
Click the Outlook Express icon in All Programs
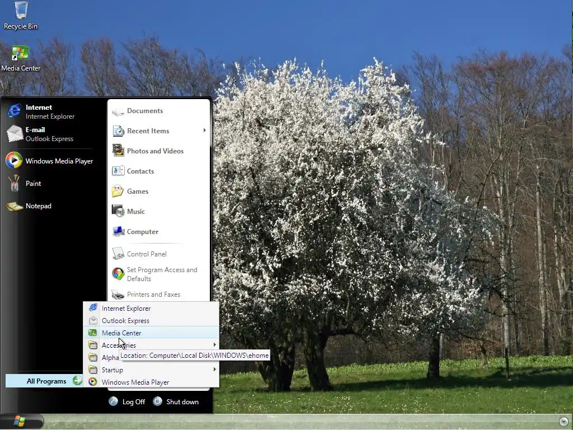pos(93,321)
